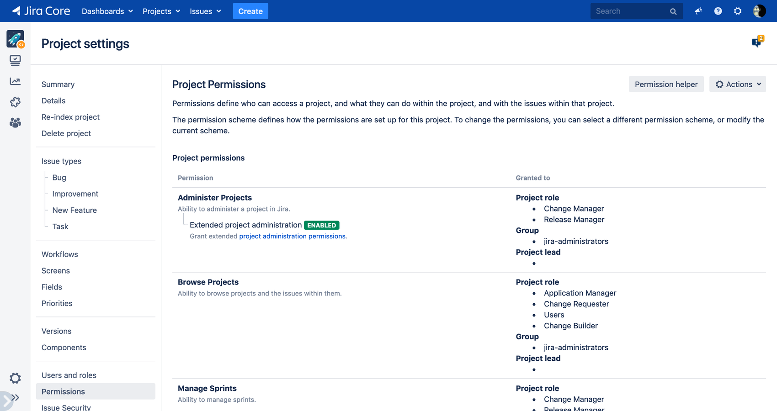Open Priorities settings

(x=57, y=304)
